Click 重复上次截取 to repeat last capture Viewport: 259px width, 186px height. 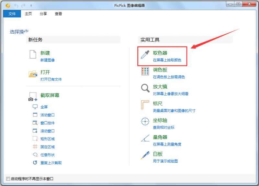tap(51, 163)
